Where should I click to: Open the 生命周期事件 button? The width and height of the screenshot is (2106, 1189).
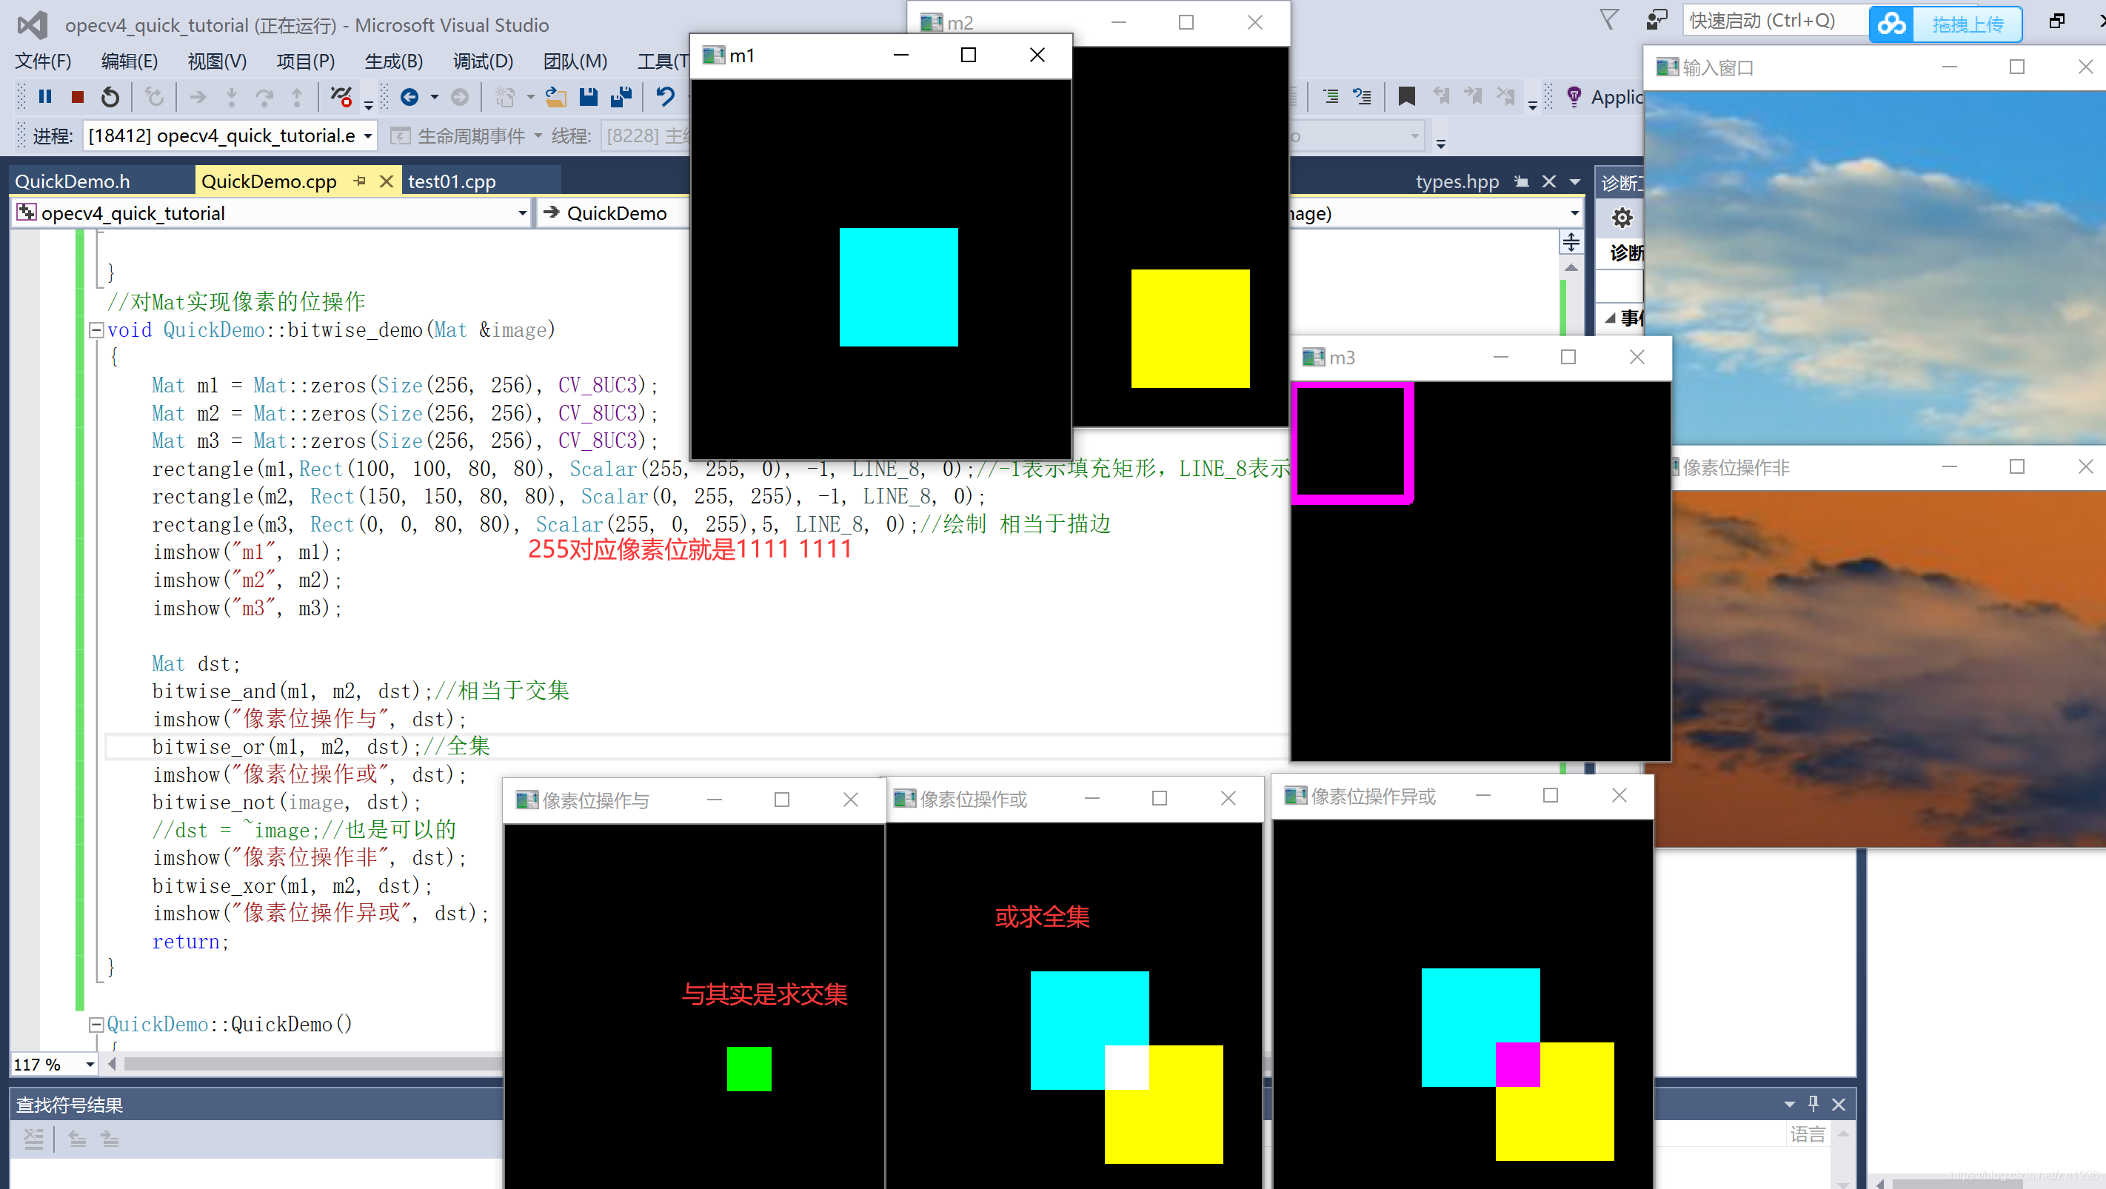click(x=471, y=135)
